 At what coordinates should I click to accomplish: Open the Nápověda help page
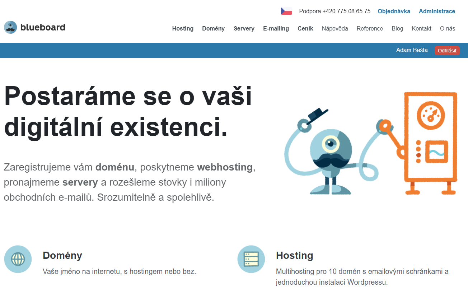335,29
